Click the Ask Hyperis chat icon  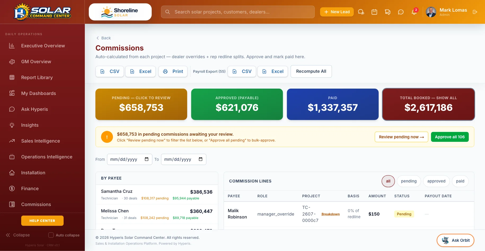[x=12, y=109]
